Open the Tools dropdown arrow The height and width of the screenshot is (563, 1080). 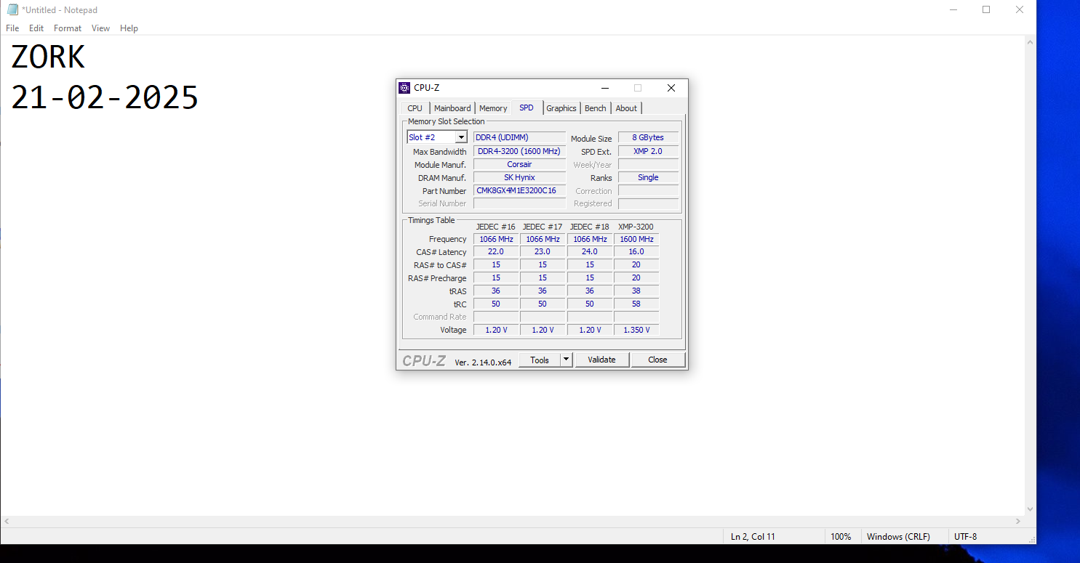(567, 360)
